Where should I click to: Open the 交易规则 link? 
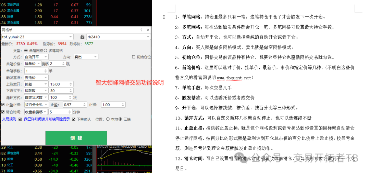(x=9, y=119)
